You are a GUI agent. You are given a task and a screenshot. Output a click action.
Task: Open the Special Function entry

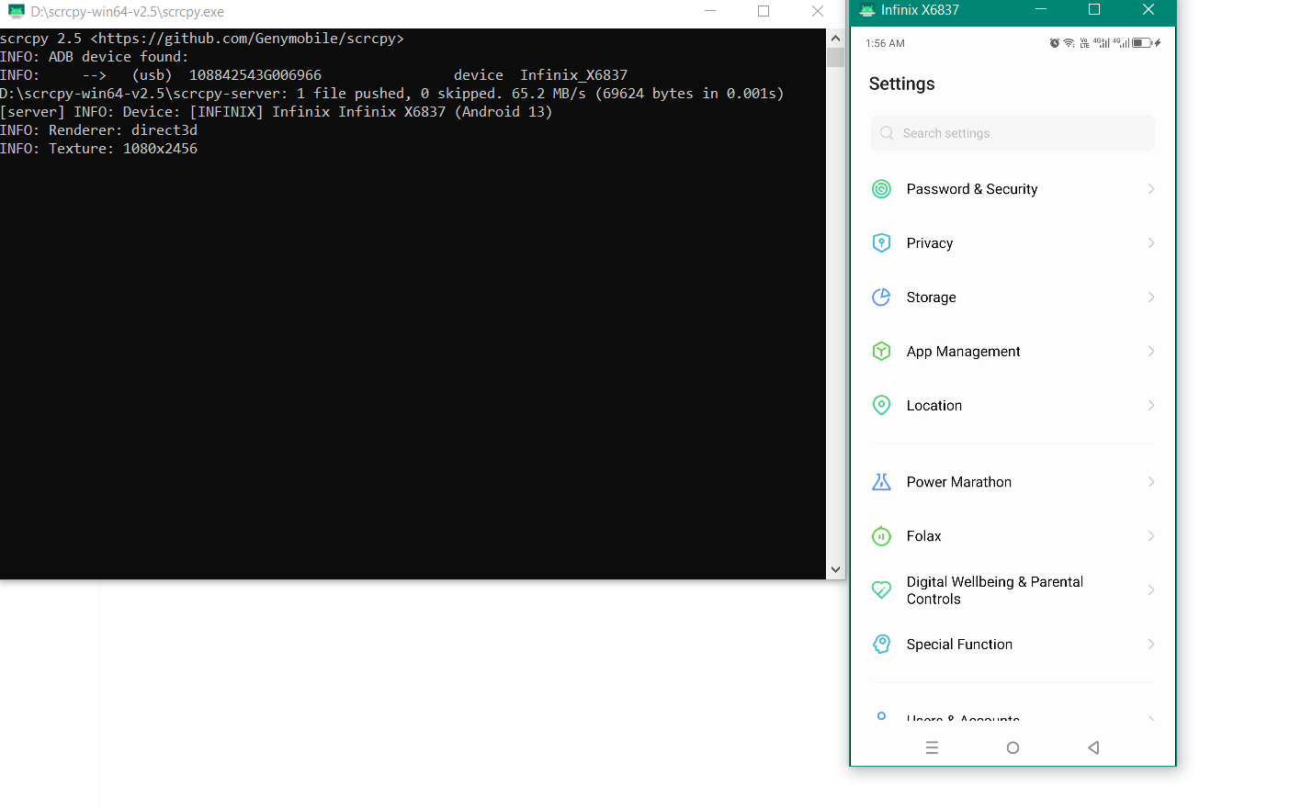(x=1013, y=645)
